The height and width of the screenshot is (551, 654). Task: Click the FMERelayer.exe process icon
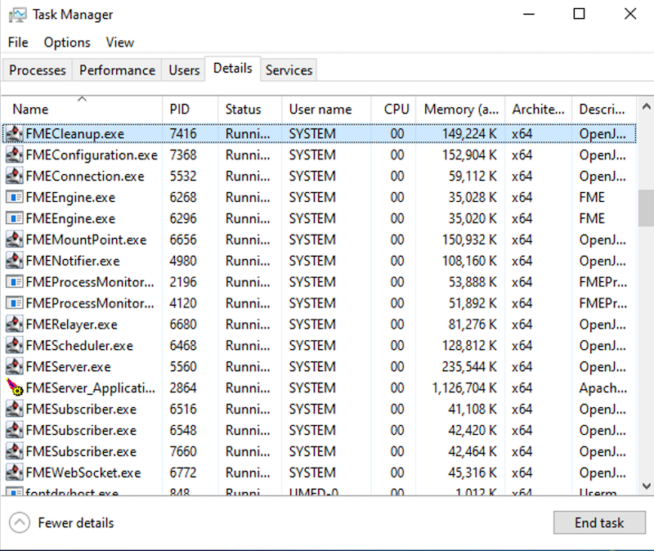point(14,325)
